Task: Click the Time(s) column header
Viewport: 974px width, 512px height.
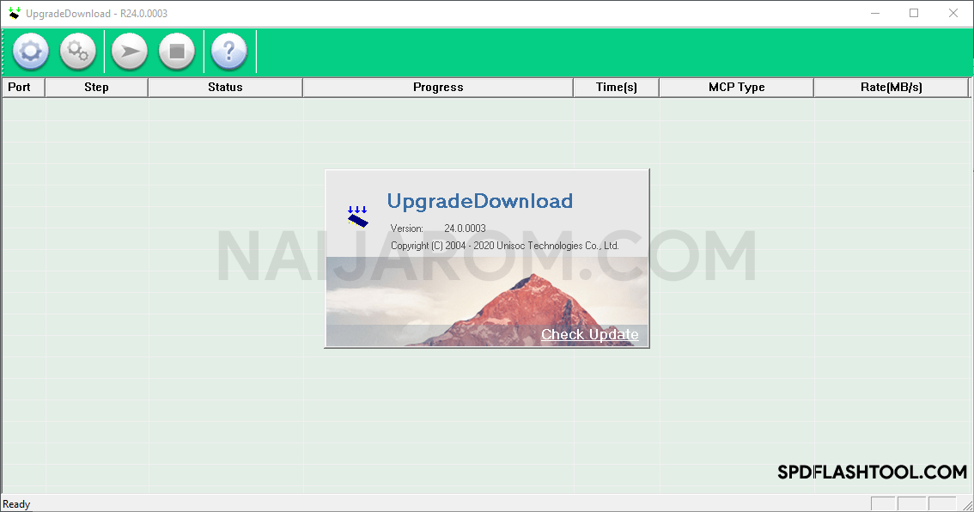Action: pos(616,88)
